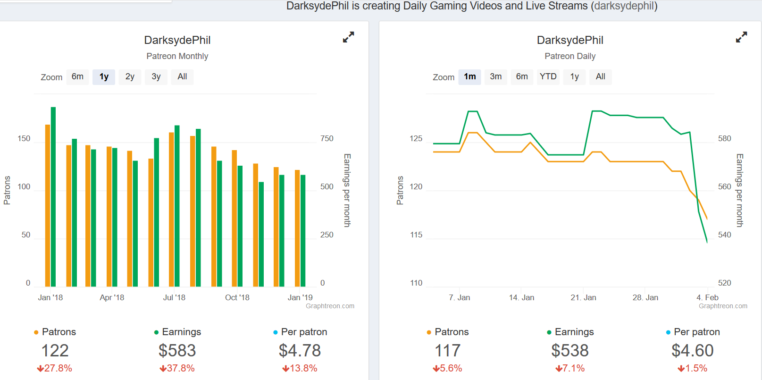Click the 37.8% earnings decrease figure
This screenshot has width=762, height=380.
(177, 368)
